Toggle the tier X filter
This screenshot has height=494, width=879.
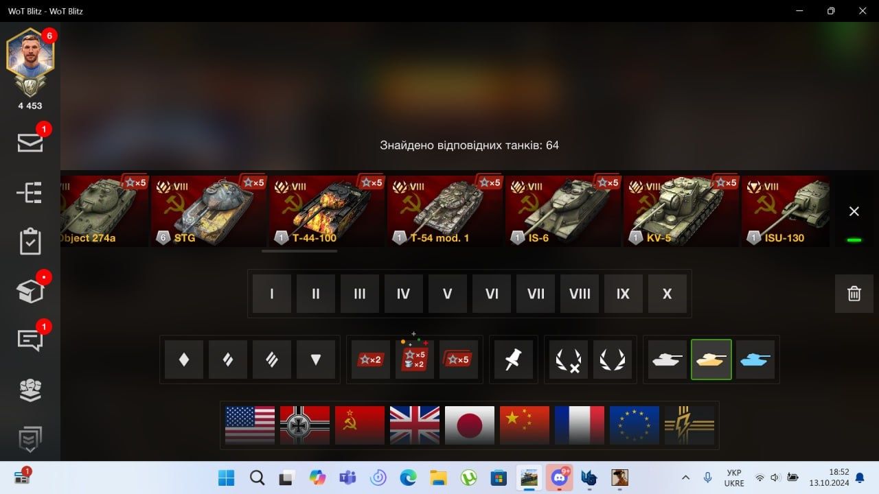click(667, 294)
